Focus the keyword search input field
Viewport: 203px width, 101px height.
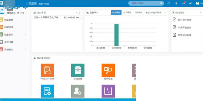144,3
